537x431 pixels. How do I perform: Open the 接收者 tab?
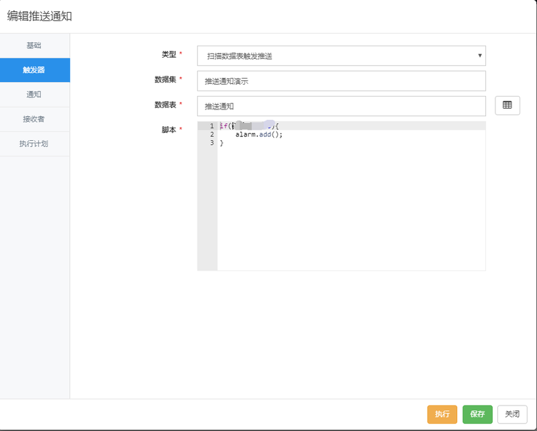[34, 119]
